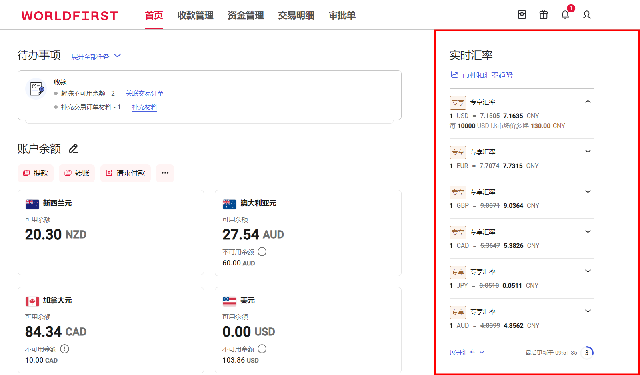Open the gift rewards icon in header
Screen dimensions: 640x375
pyautogui.click(x=543, y=15)
